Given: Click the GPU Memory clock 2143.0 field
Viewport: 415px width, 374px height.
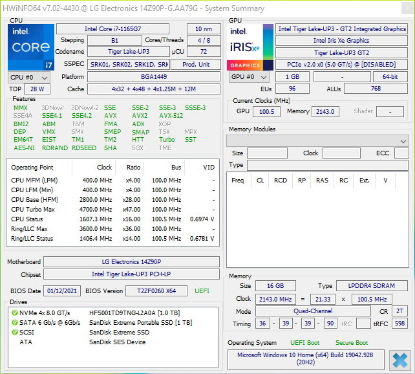Looking at the screenshot, I should (x=325, y=111).
